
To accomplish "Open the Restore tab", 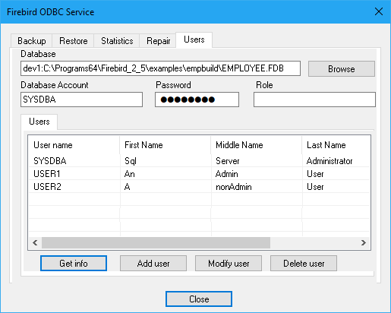I will point(74,41).
